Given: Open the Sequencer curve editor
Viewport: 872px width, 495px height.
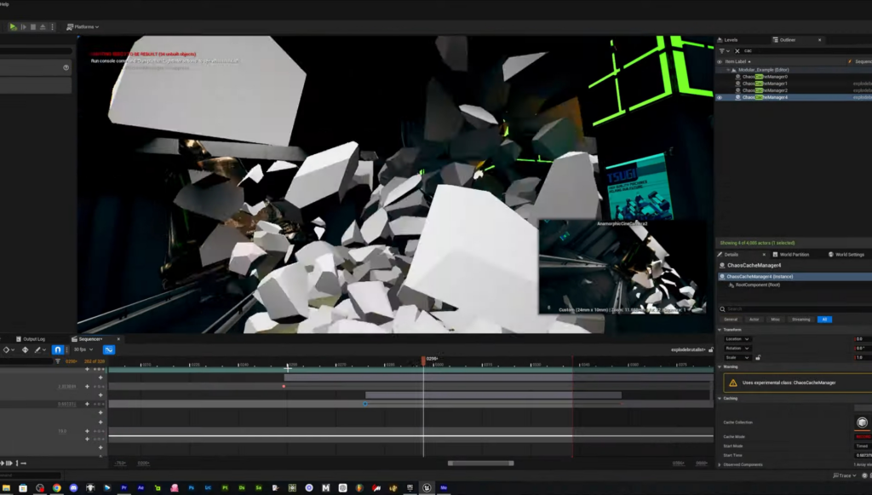Looking at the screenshot, I should point(109,349).
